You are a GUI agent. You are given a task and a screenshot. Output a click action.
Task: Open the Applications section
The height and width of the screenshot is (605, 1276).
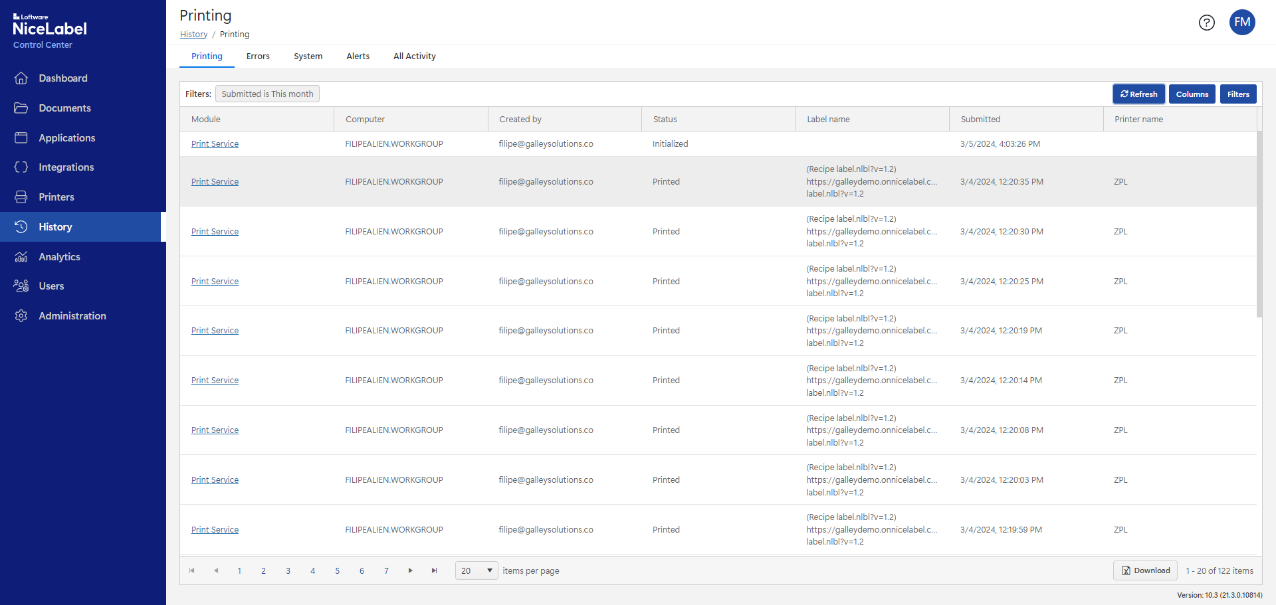(x=66, y=137)
